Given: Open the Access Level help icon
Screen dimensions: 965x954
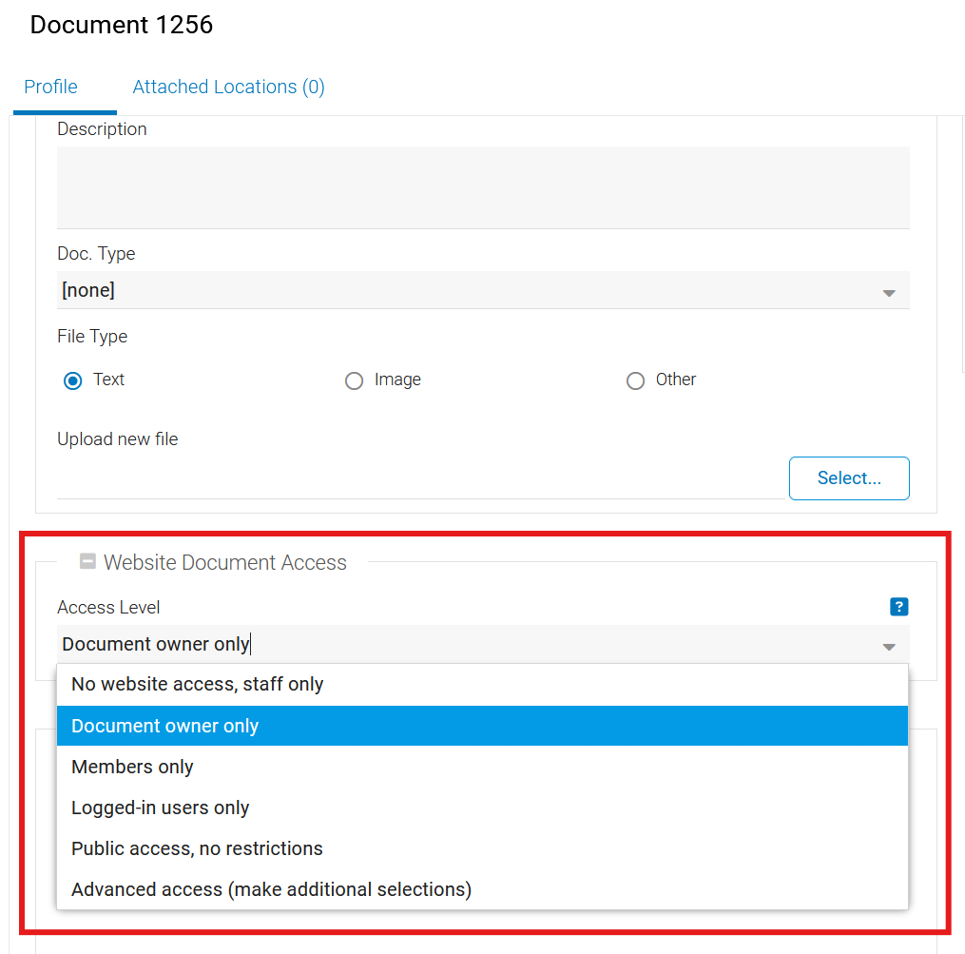Looking at the screenshot, I should pos(899,607).
